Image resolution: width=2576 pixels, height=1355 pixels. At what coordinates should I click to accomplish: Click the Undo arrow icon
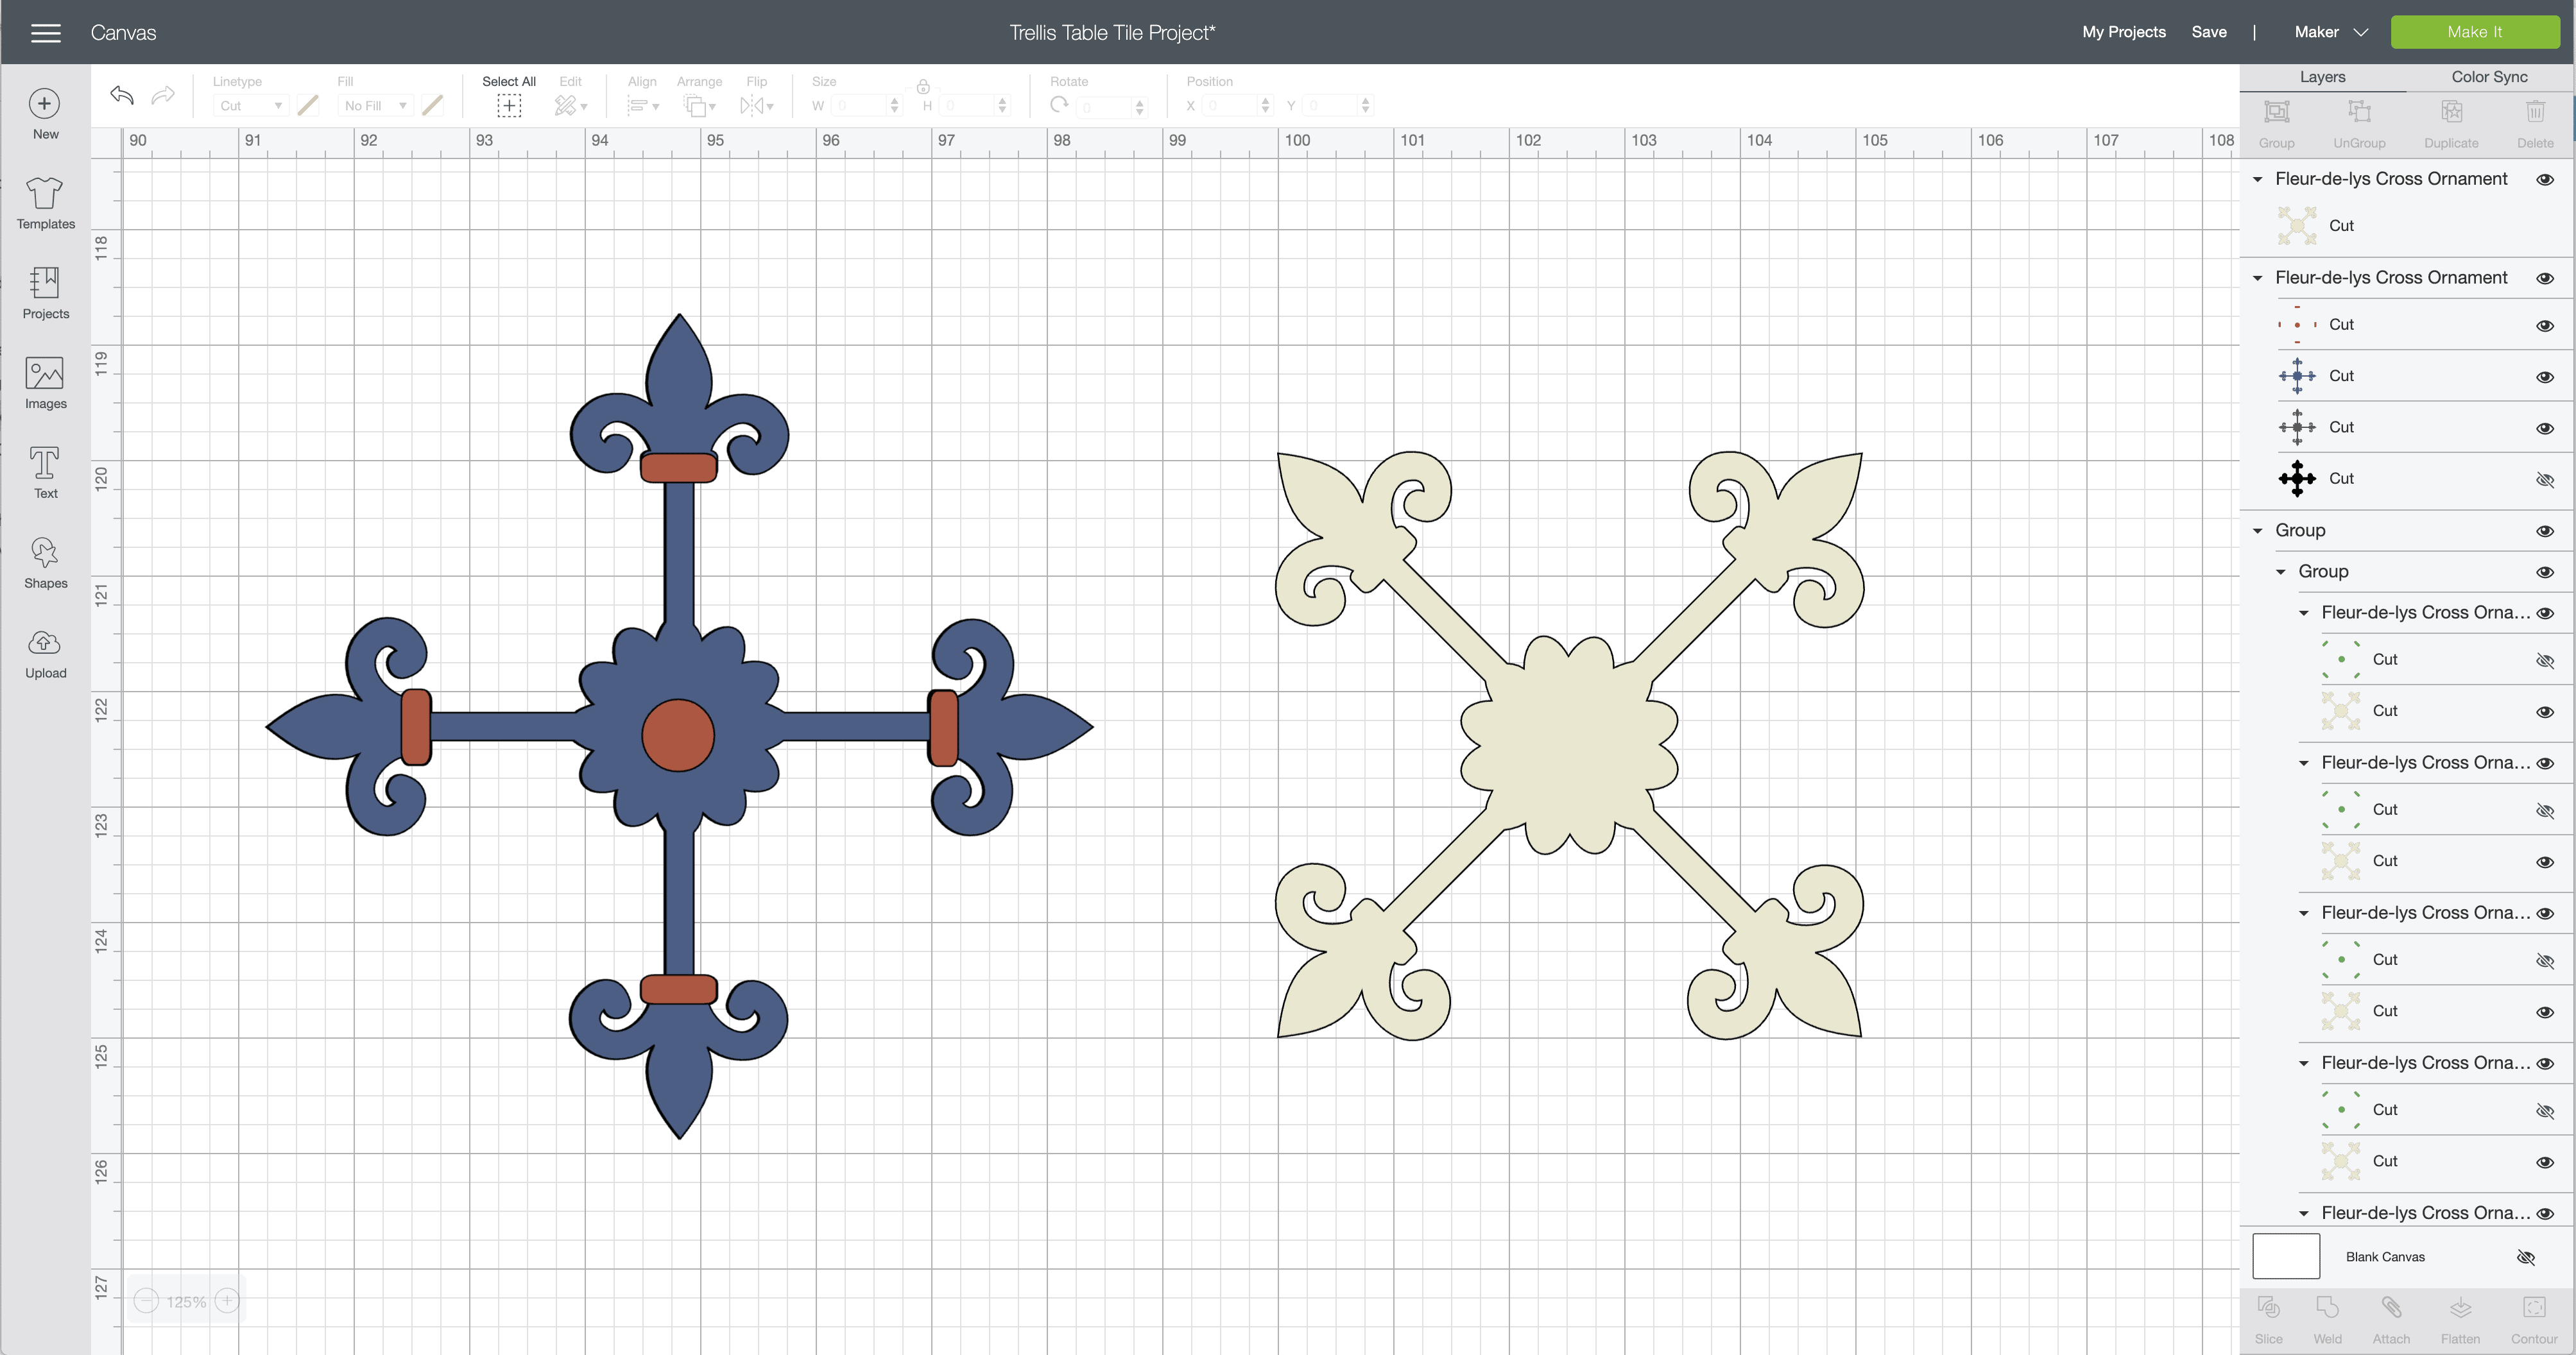(122, 96)
